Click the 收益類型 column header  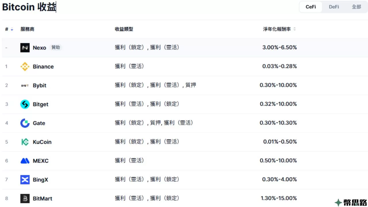coord(124,29)
